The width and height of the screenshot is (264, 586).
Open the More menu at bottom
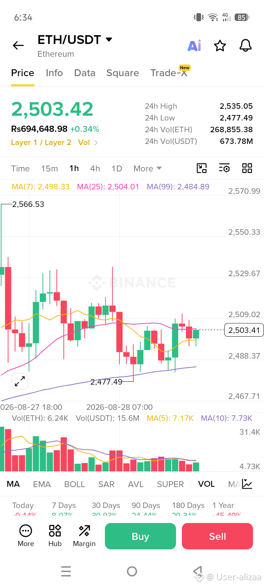[26, 536]
